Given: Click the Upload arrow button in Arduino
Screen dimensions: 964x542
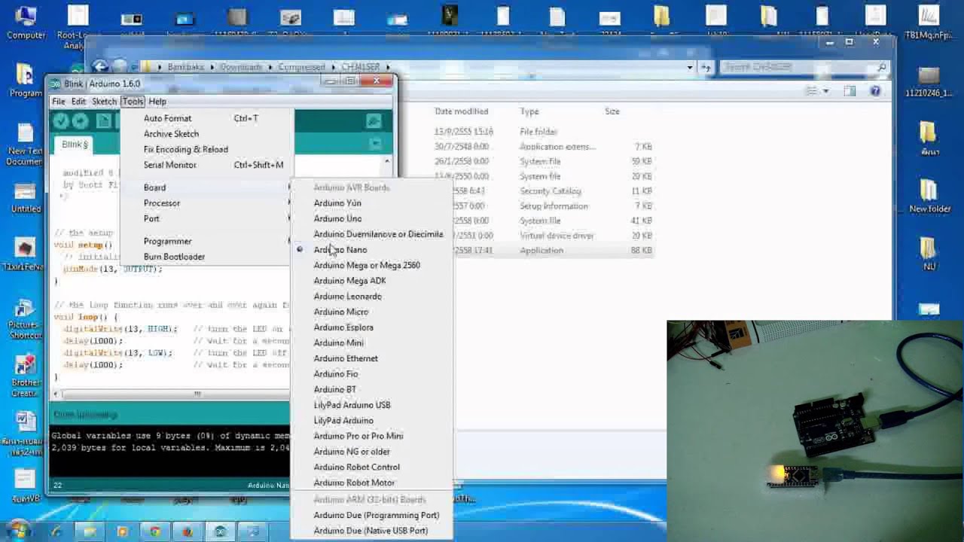Looking at the screenshot, I should [81, 122].
